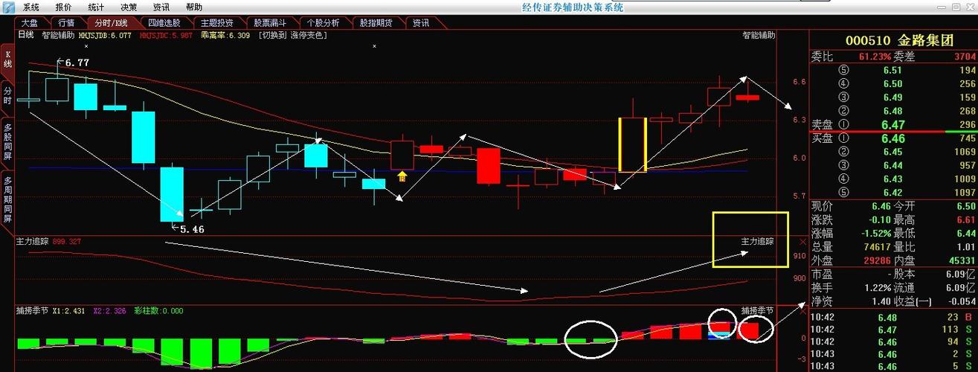The height and width of the screenshot is (372, 978).
Task: Switch to the 大盘 tab
Action: click(30, 23)
